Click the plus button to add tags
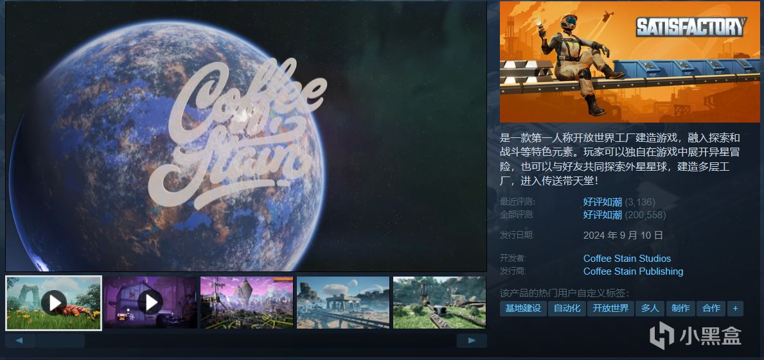 735,309
